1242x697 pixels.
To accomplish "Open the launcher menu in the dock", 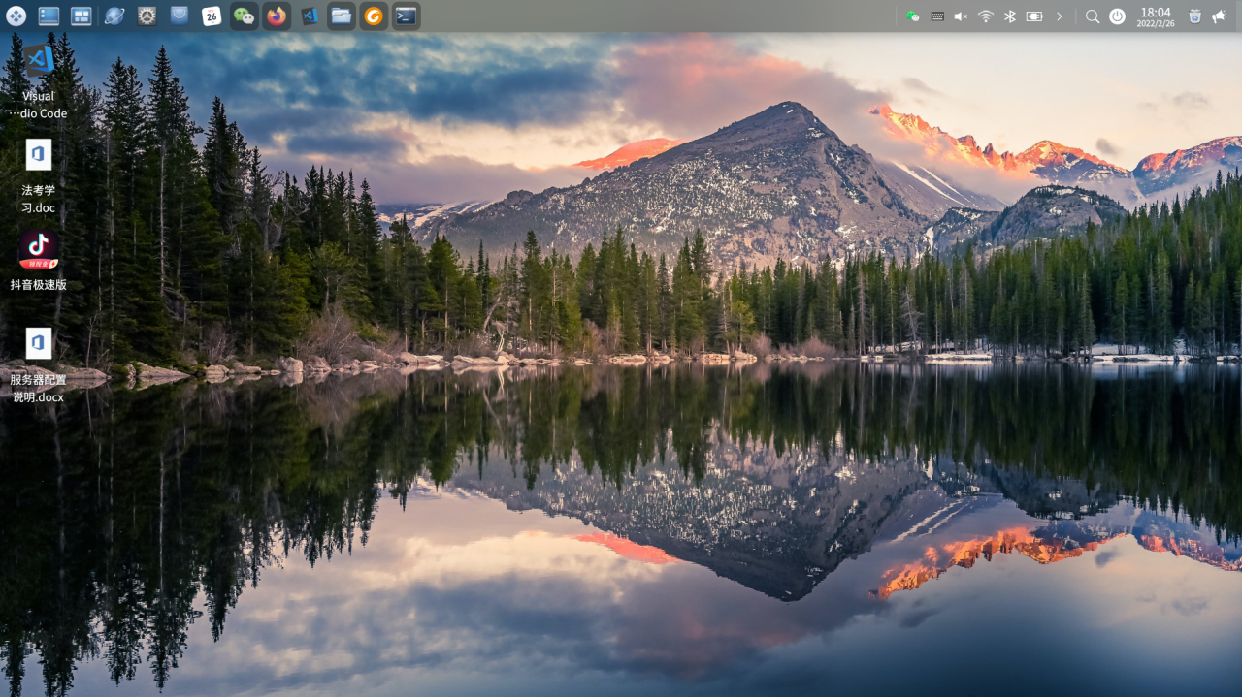I will pyautogui.click(x=16, y=16).
